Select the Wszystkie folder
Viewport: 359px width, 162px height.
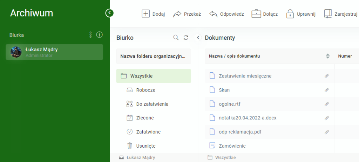[154, 76]
